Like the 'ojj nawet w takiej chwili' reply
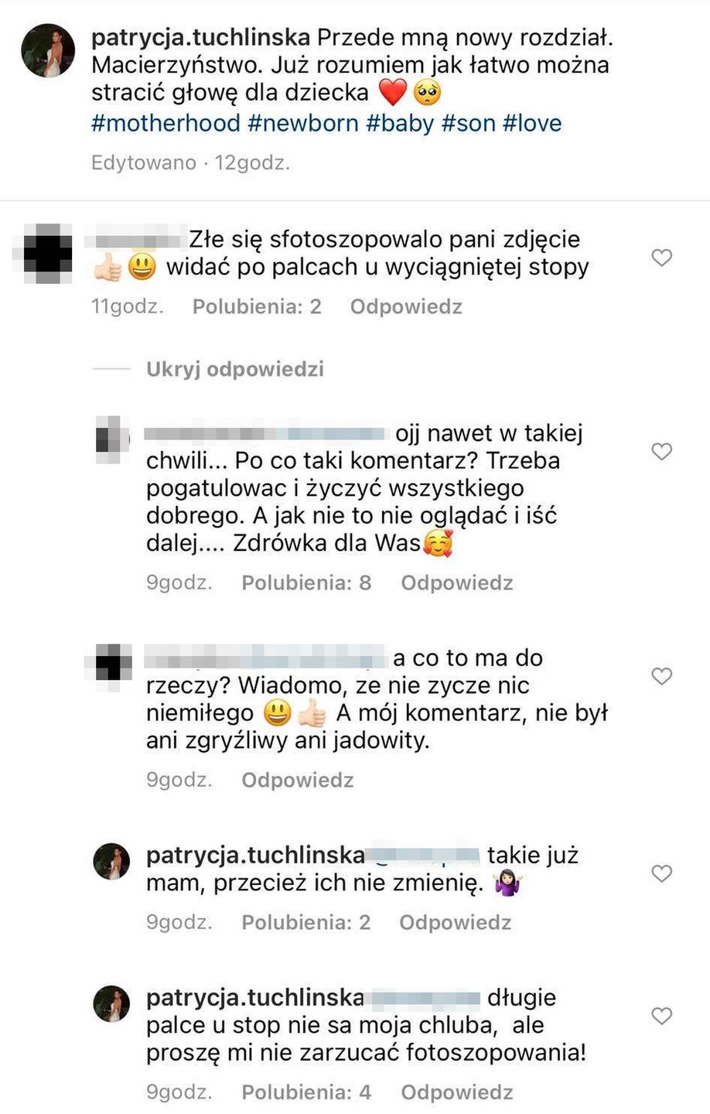The height and width of the screenshot is (1114, 710). click(661, 452)
